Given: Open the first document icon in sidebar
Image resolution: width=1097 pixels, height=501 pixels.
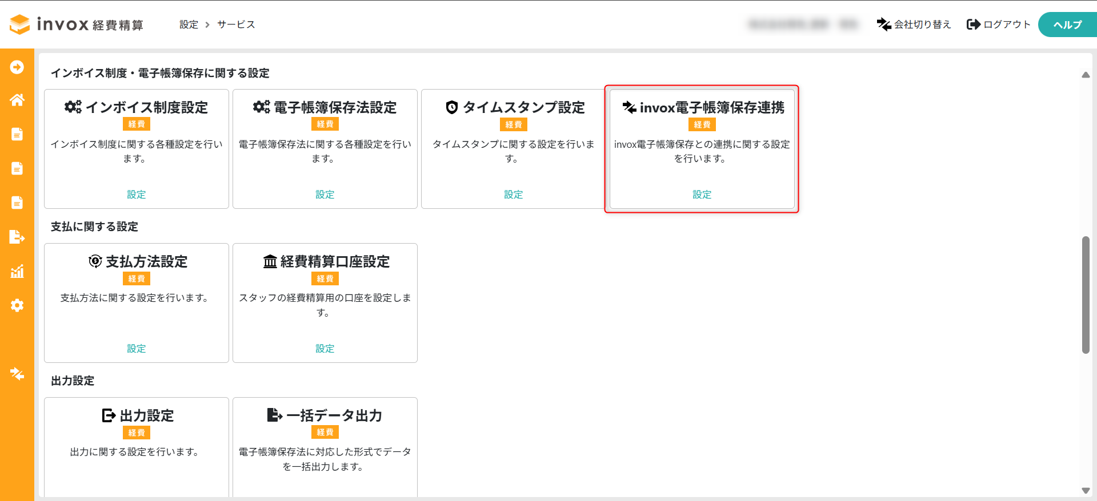Looking at the screenshot, I should 17,134.
